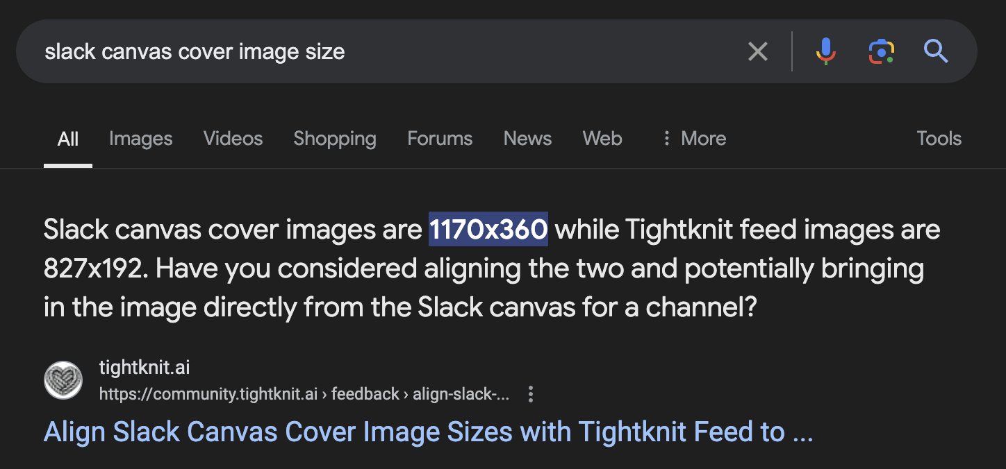
Task: Select the All results tab
Action: [67, 138]
